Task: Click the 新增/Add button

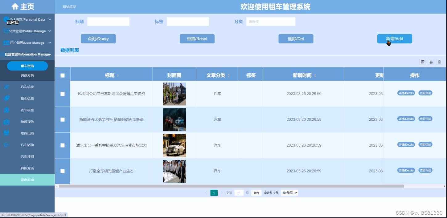Action: click(395, 39)
